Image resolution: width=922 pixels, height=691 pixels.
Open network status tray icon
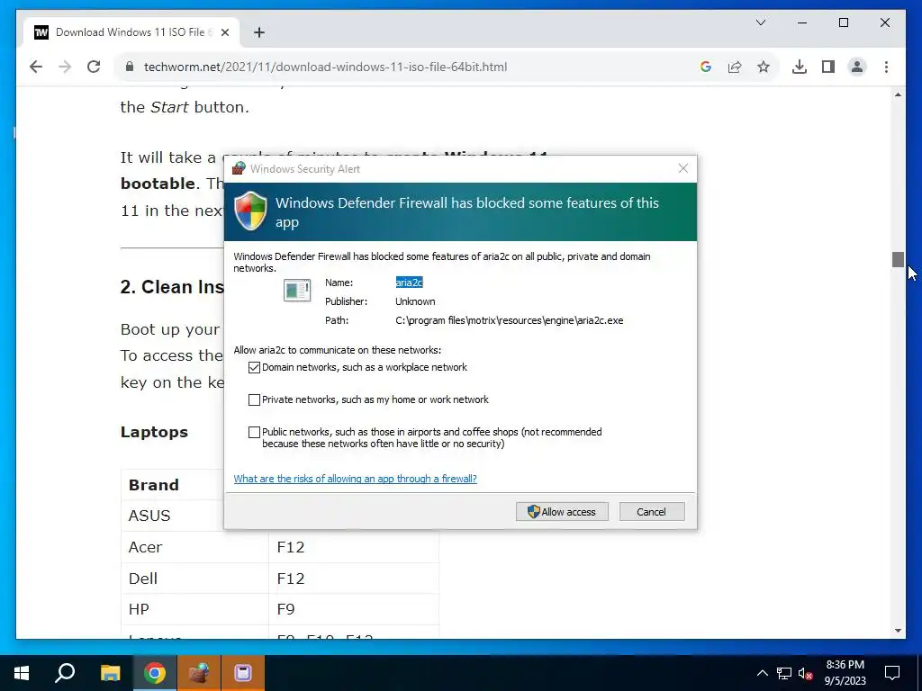click(784, 673)
